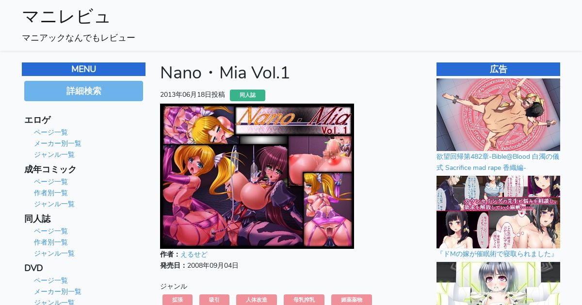Click the green 同人誌 category badge

coord(247,95)
